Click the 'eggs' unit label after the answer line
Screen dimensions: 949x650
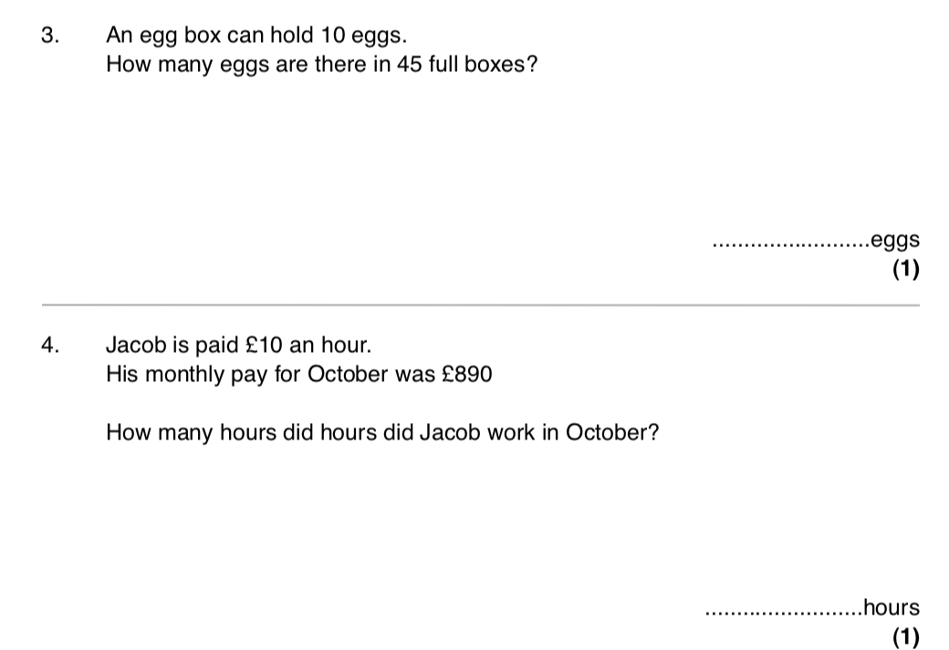pos(895,241)
